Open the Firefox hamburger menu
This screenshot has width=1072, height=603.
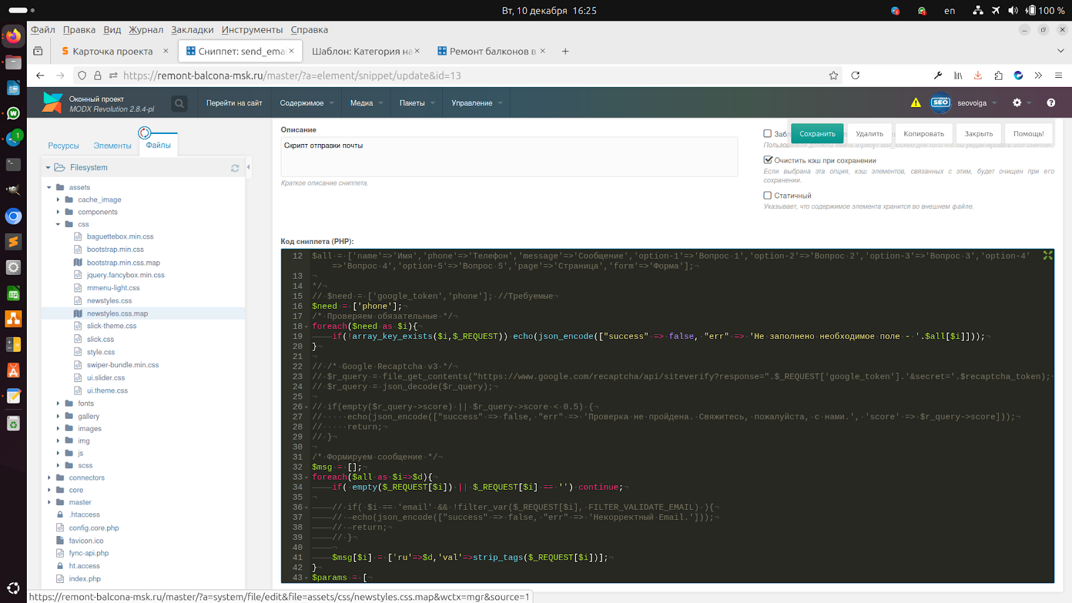click(x=1059, y=76)
